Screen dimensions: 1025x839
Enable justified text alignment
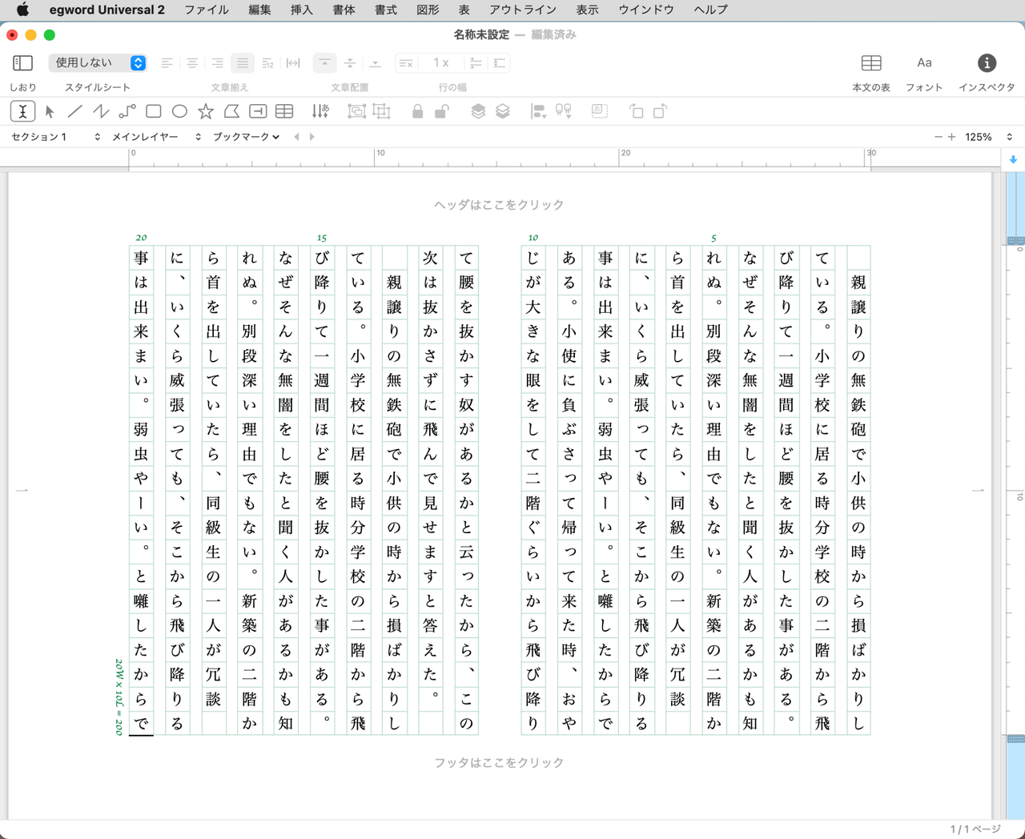coord(242,62)
